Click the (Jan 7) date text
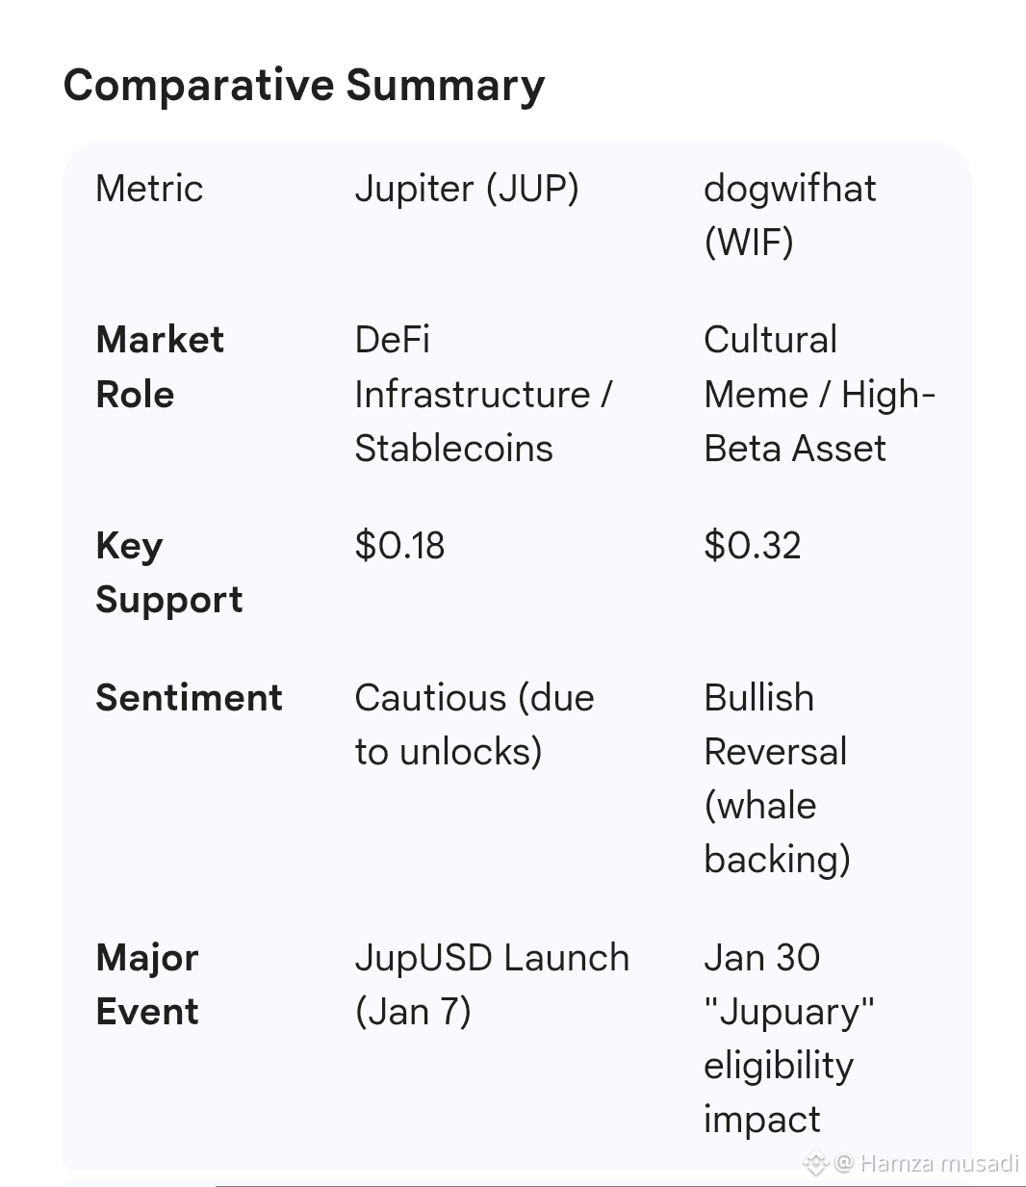 coord(413,1012)
